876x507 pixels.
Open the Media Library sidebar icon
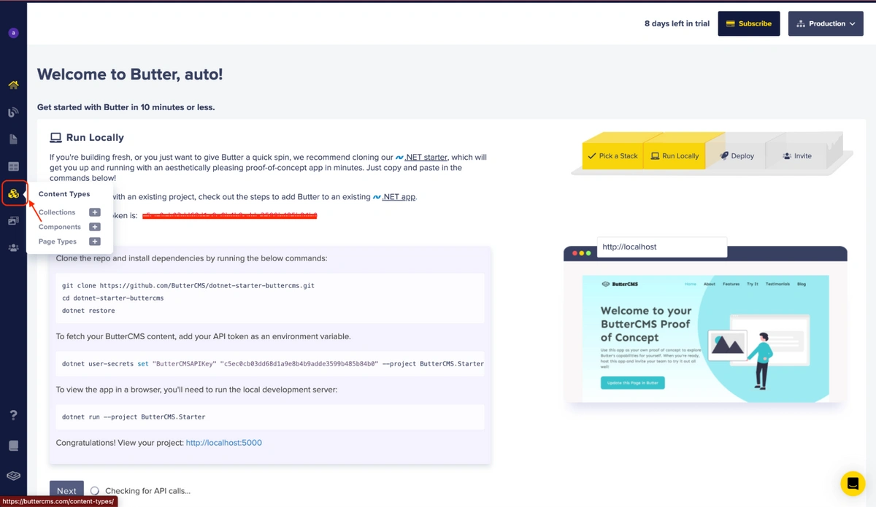[x=13, y=221]
